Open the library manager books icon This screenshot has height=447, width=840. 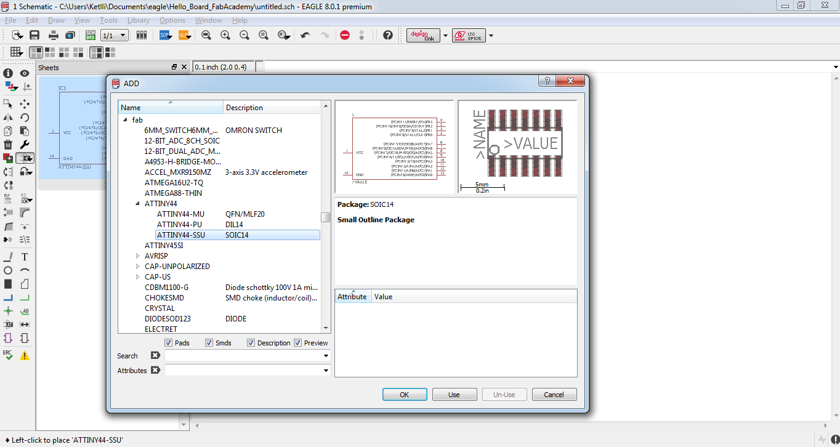tap(142, 35)
